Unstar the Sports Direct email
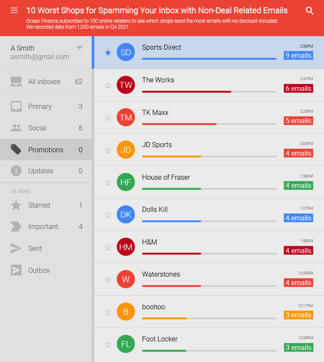Screen dimensions: 324x362 [x=108, y=53]
